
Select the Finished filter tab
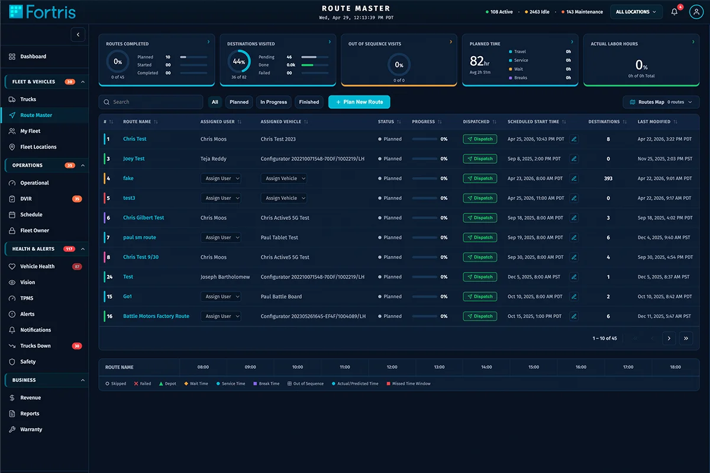(309, 102)
